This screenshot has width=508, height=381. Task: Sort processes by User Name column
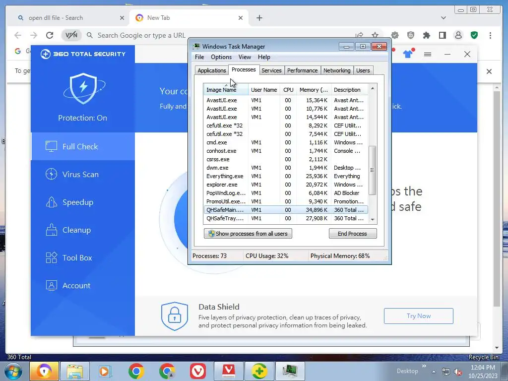coord(264,90)
